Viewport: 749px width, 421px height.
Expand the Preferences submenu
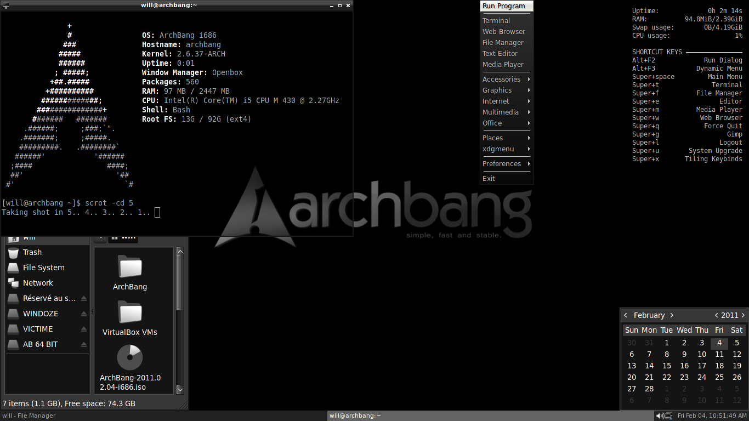pyautogui.click(x=507, y=163)
